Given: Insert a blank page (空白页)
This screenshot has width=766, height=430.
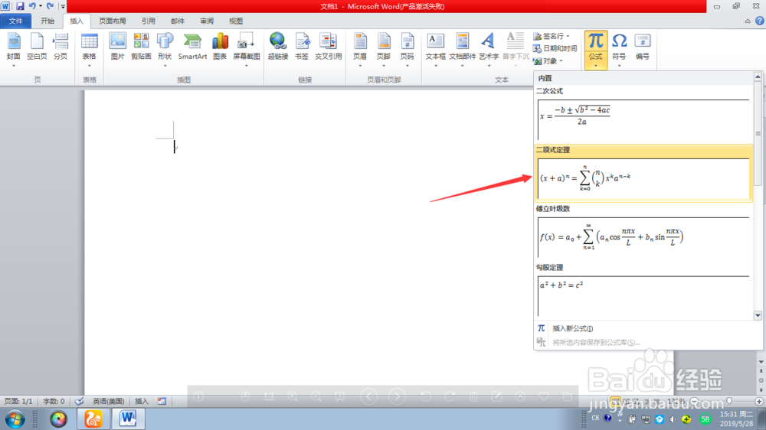Looking at the screenshot, I should 37,47.
